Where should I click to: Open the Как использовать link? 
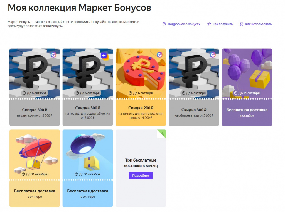point(259,24)
